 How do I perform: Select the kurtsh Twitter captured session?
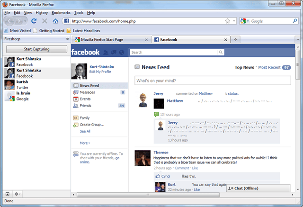(x=37, y=84)
